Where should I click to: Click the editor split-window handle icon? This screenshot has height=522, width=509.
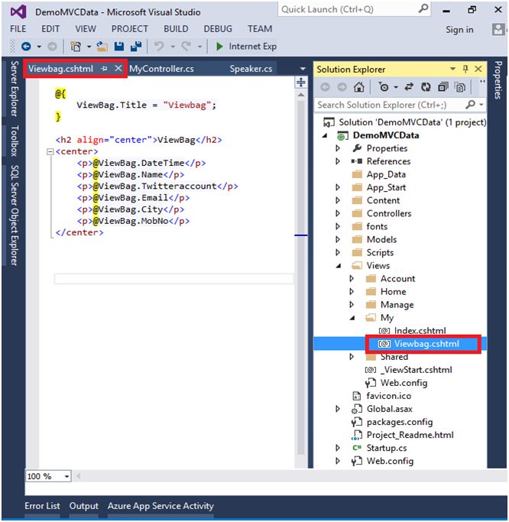[x=301, y=82]
